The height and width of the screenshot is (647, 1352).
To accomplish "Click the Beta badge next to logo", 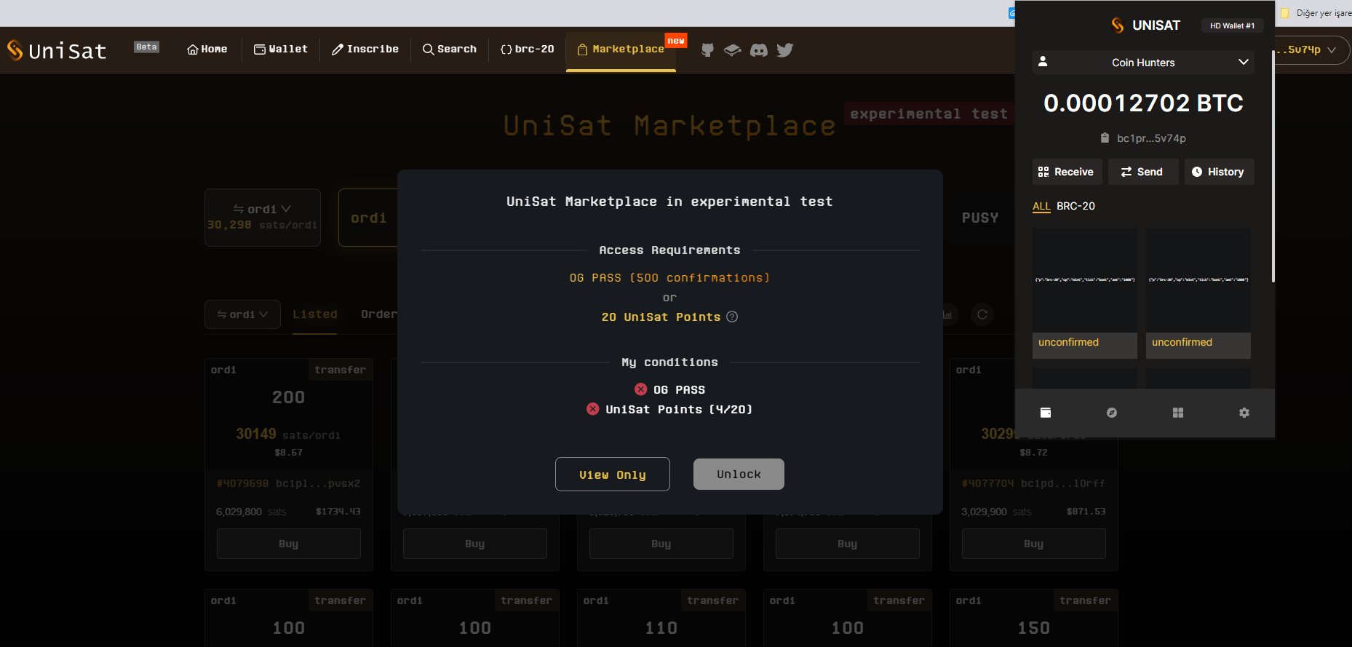I will pos(146,47).
